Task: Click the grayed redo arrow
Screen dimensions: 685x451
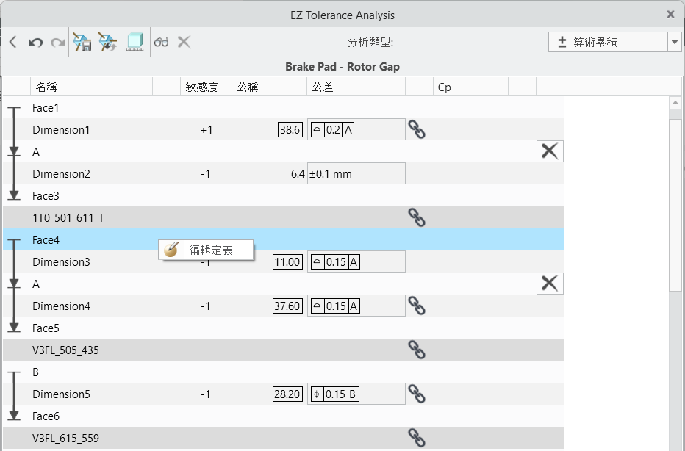Action: tap(57, 43)
